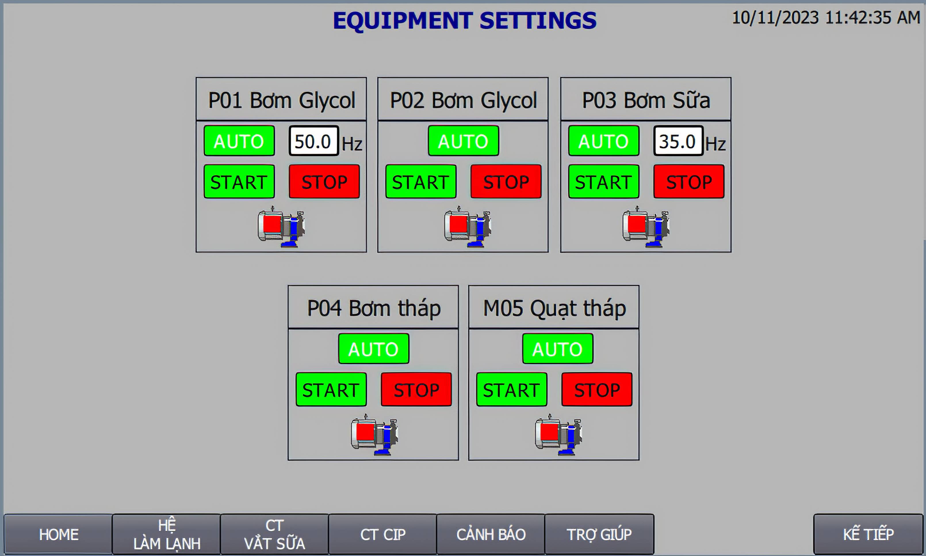This screenshot has width=926, height=556.
Task: Open the HỆ LÀM LẠNH page
Action: point(166,534)
